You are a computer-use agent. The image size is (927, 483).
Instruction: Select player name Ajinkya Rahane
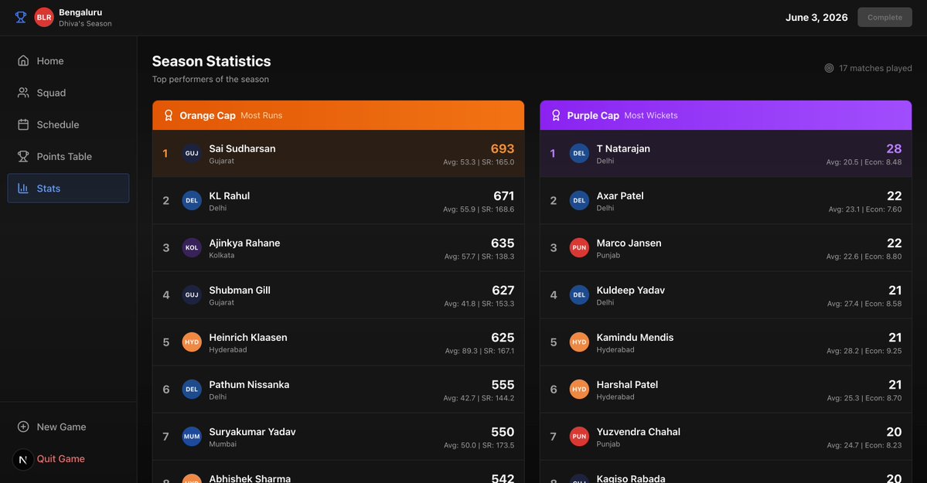point(244,243)
